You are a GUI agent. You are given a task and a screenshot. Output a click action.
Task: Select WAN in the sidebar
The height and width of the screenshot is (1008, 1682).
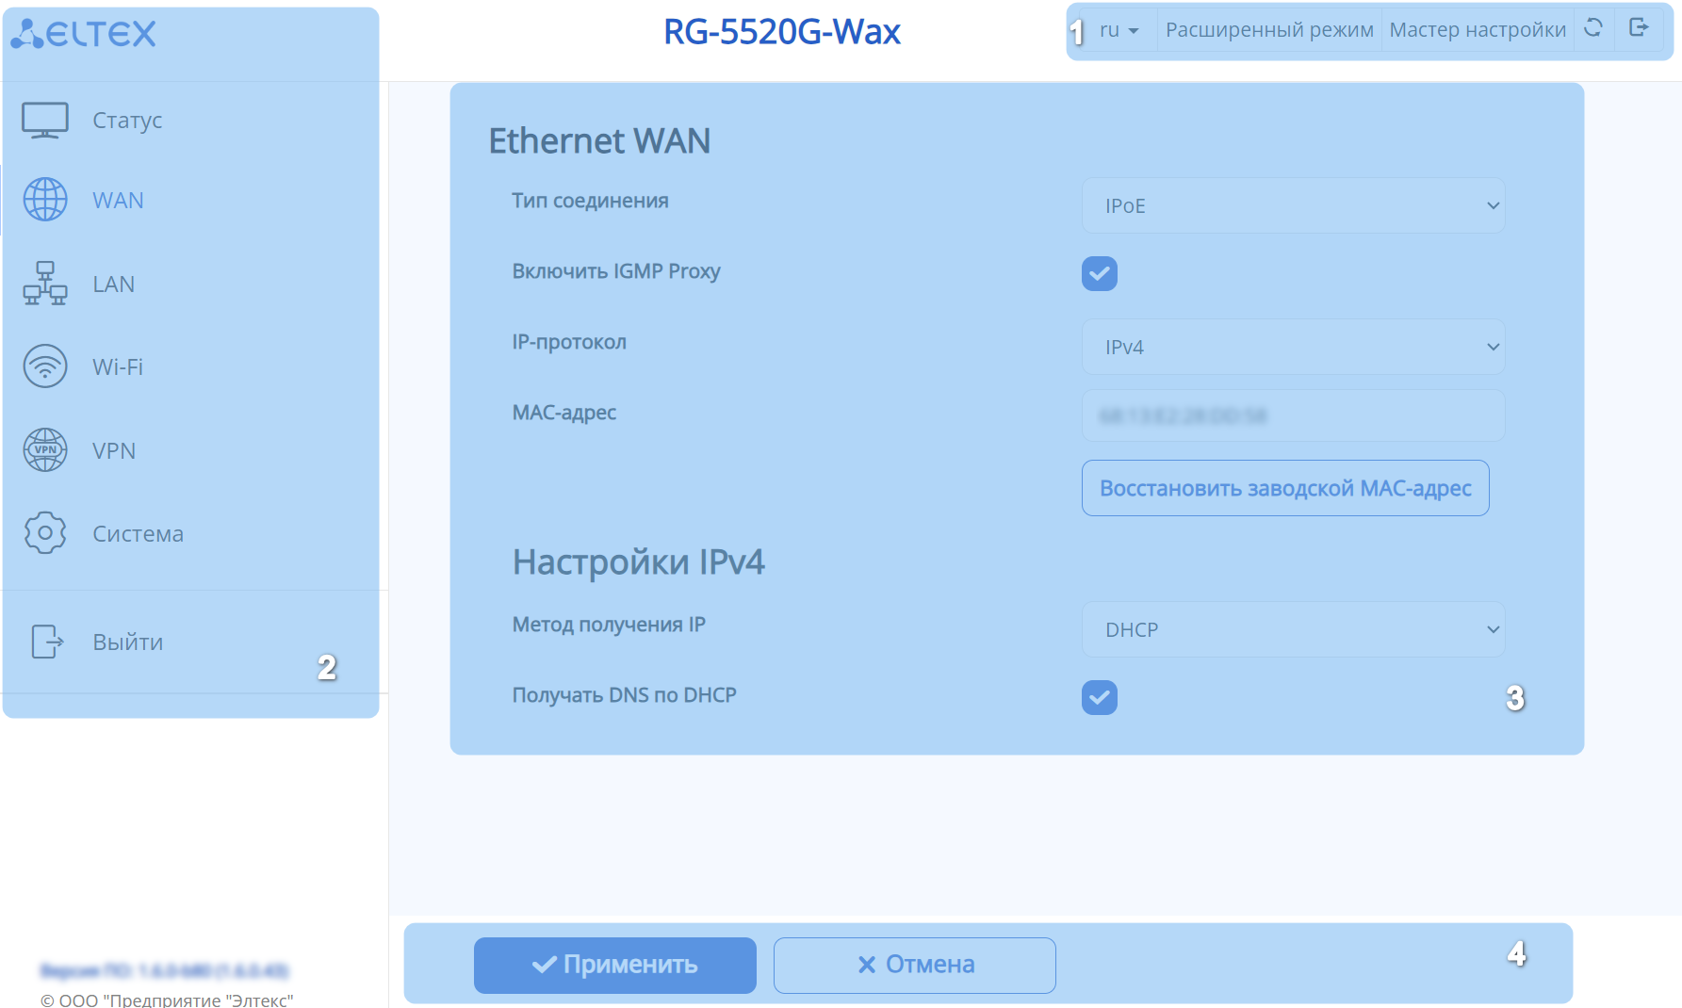pyautogui.click(x=118, y=201)
